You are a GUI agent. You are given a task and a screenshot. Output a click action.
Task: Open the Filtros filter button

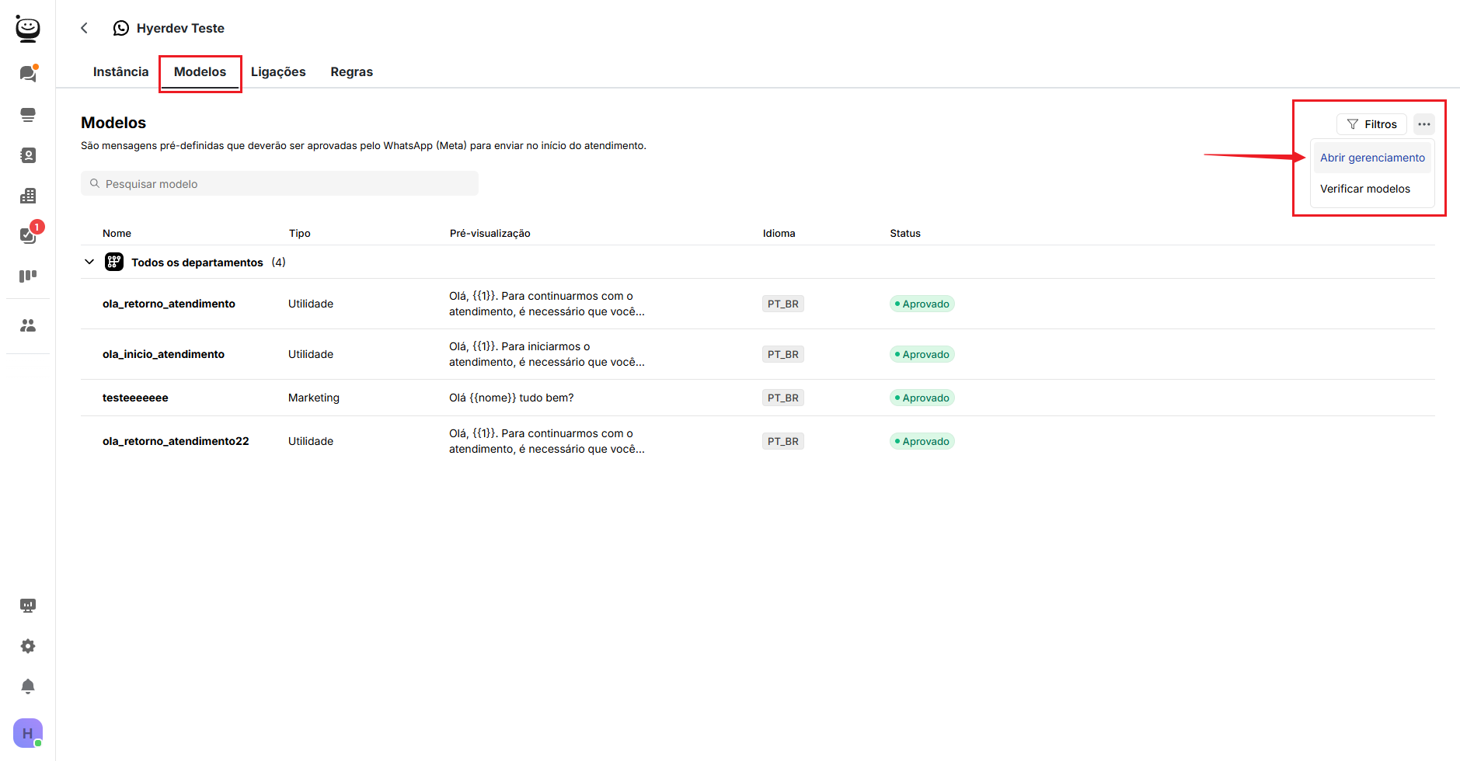pyautogui.click(x=1371, y=124)
